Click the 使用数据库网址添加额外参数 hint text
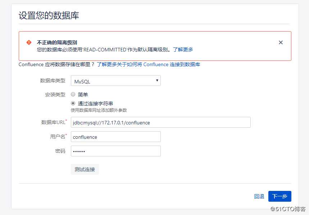This screenshot has height=215, width=309. [x=99, y=110]
